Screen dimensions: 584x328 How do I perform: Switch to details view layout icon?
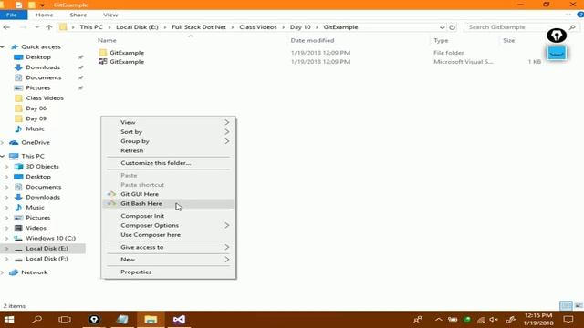point(566,306)
